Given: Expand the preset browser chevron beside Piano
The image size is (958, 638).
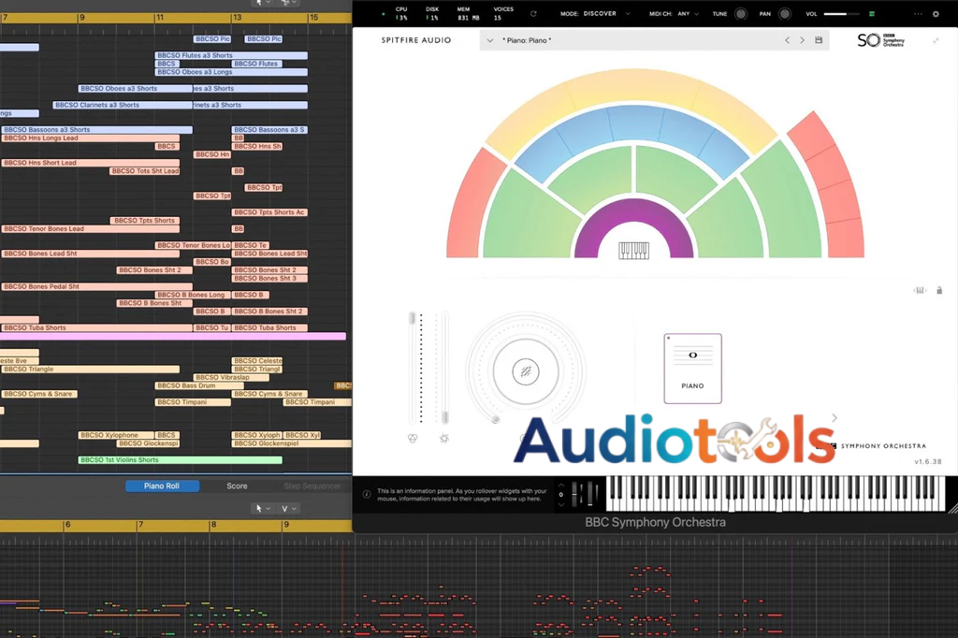Looking at the screenshot, I should 489,40.
